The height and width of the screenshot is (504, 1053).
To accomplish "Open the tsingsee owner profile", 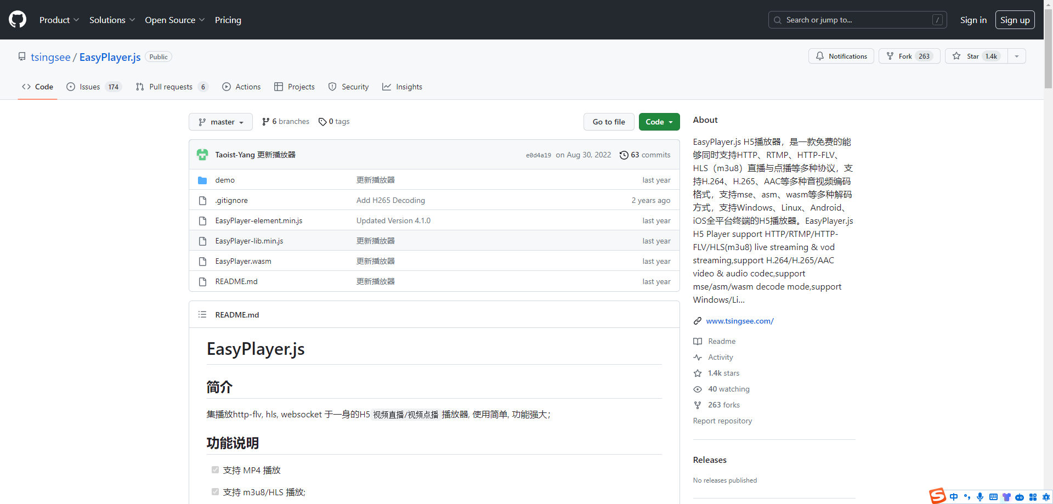I will pos(50,57).
